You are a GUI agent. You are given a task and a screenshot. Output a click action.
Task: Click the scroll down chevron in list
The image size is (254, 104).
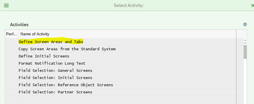point(245,43)
